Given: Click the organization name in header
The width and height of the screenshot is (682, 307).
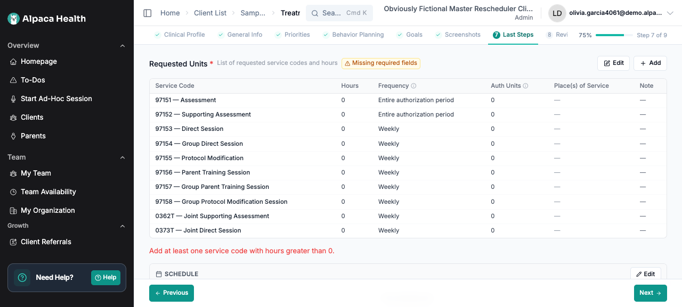Looking at the screenshot, I should (458, 9).
